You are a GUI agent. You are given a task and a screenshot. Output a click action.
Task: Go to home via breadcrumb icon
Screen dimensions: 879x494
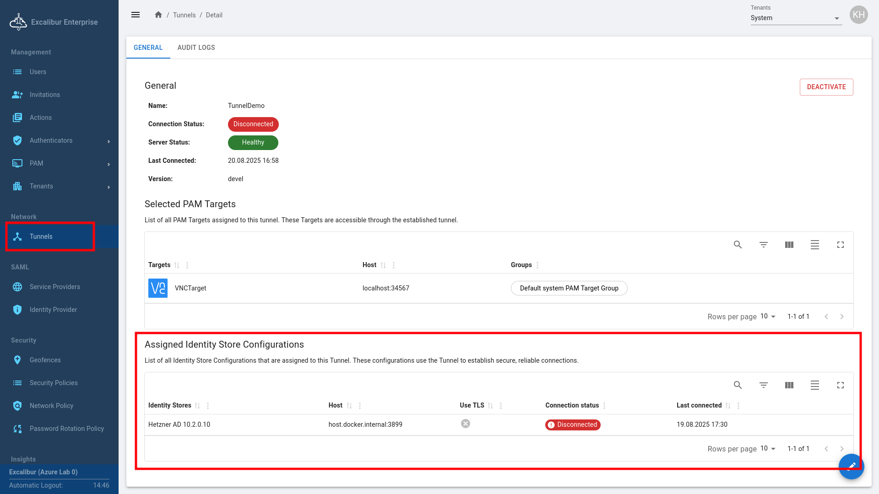point(158,15)
